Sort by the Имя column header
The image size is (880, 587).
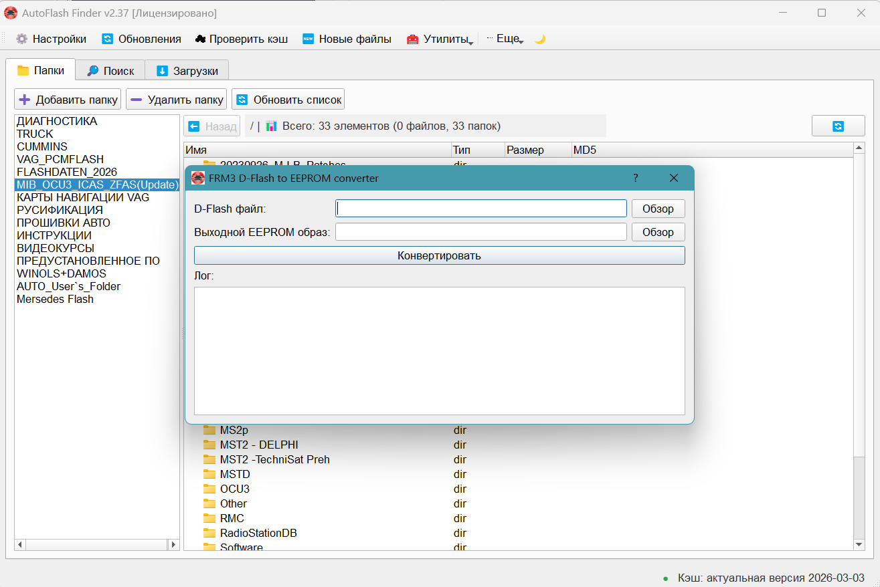pyautogui.click(x=317, y=150)
